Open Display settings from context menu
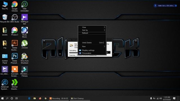This screenshot has height=101, width=180. (92, 50)
